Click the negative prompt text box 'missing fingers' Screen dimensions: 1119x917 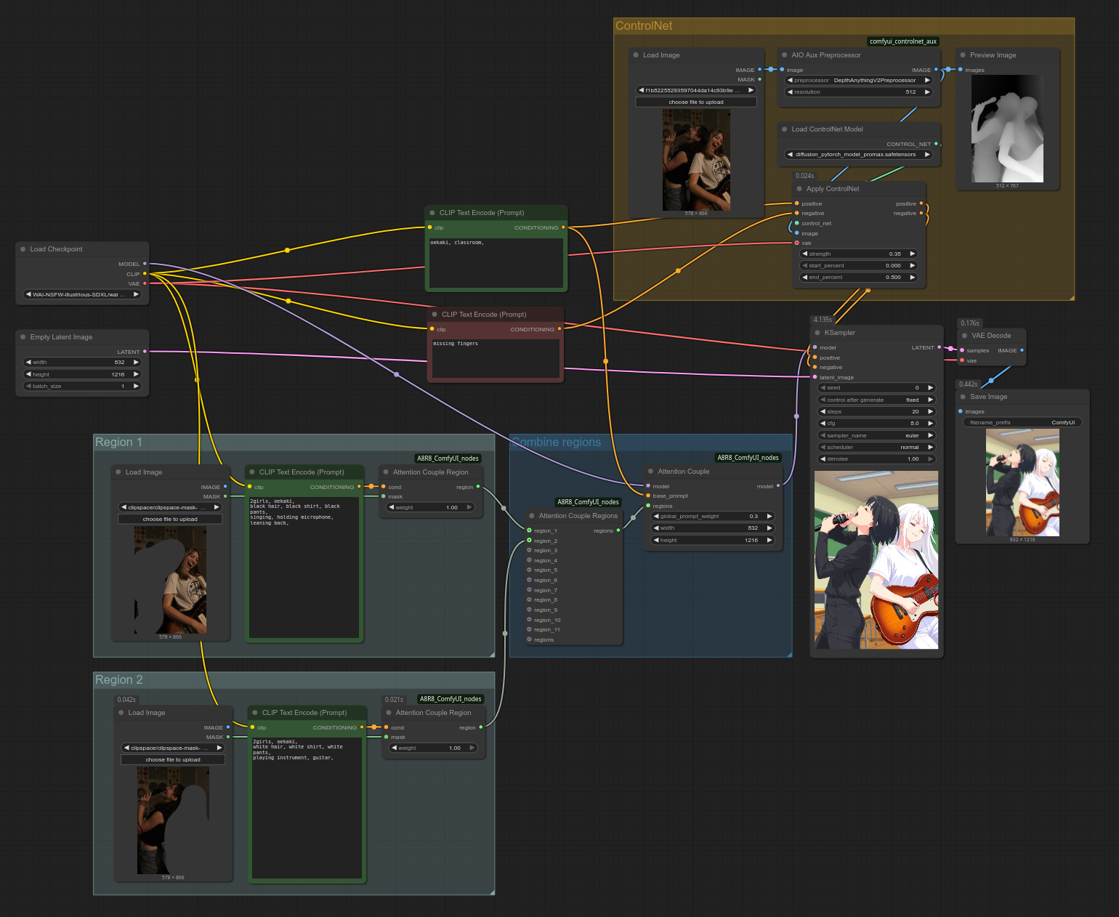[x=495, y=359]
